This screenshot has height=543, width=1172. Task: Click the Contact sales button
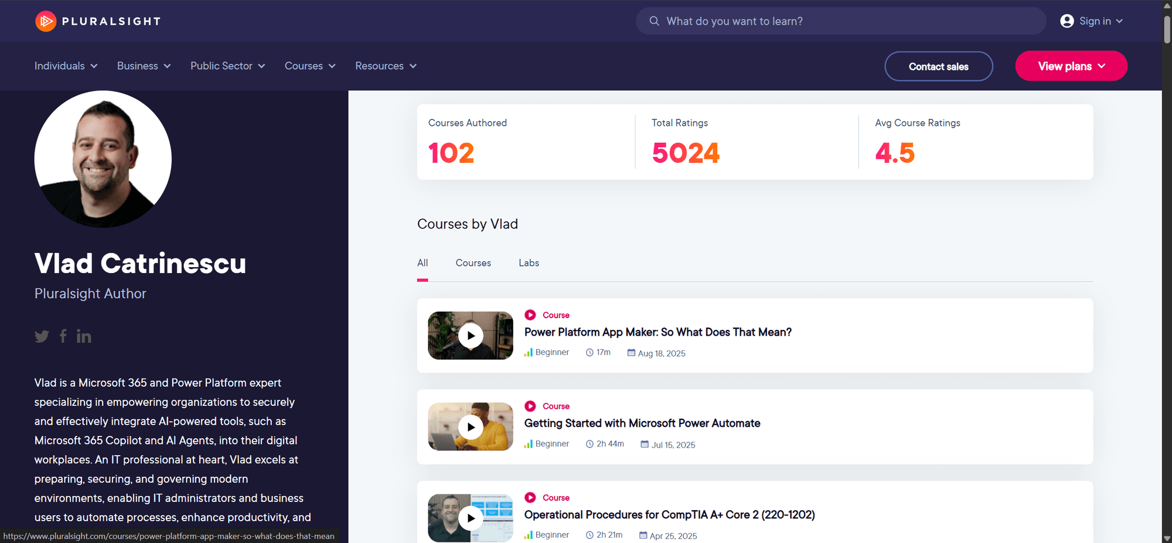coord(939,66)
